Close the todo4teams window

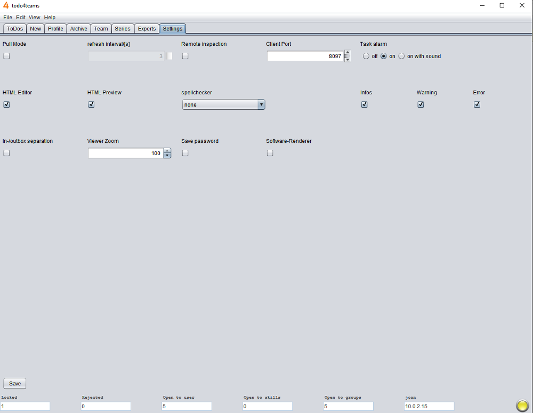pos(522,5)
